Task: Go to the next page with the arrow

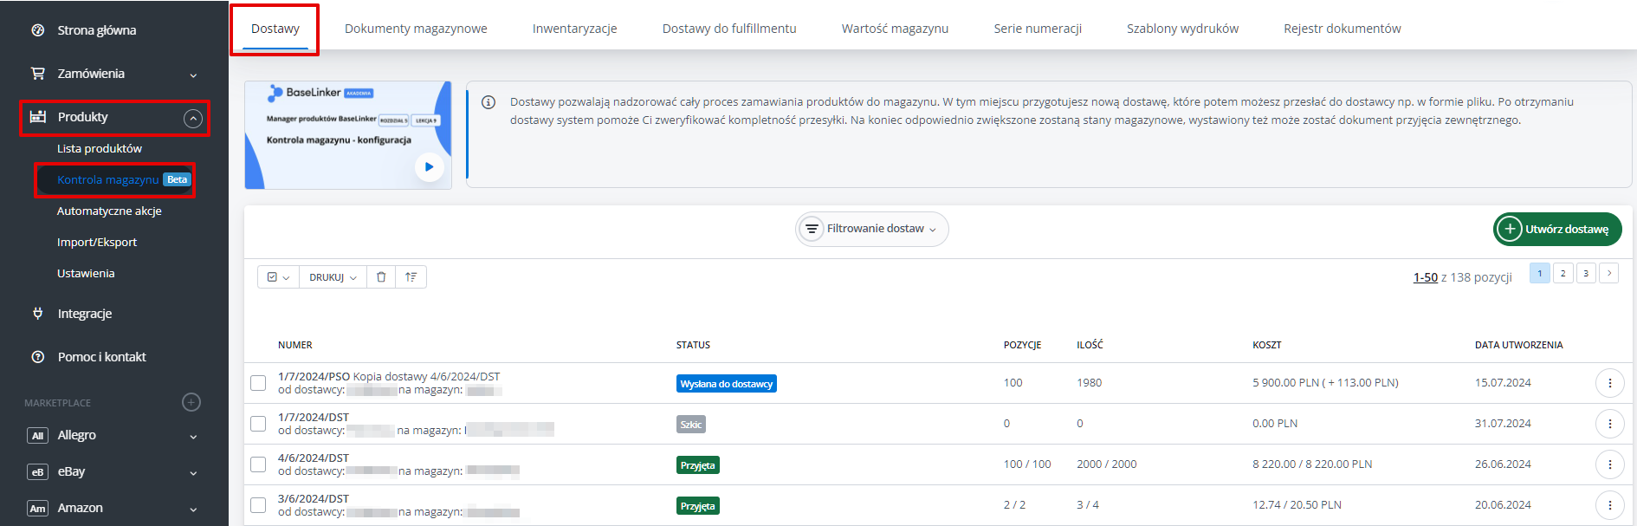Action: (1609, 273)
